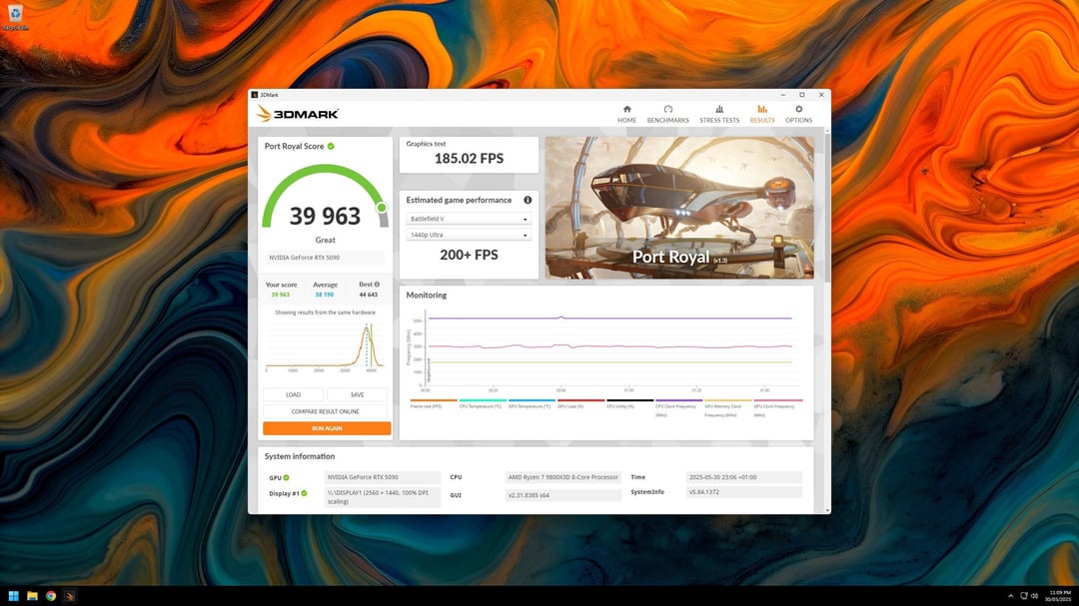Open the Options gear section
Viewport: 1079px width, 606px height.
point(798,114)
